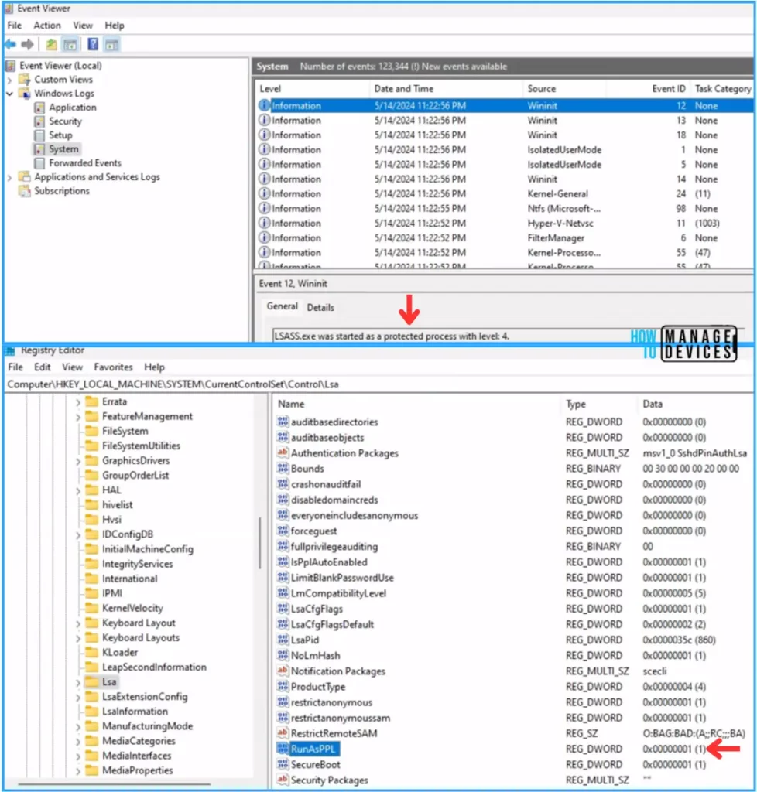This screenshot has height=792, width=757.
Task: Click the SecureBoot DWORD value icon
Action: pos(283,764)
